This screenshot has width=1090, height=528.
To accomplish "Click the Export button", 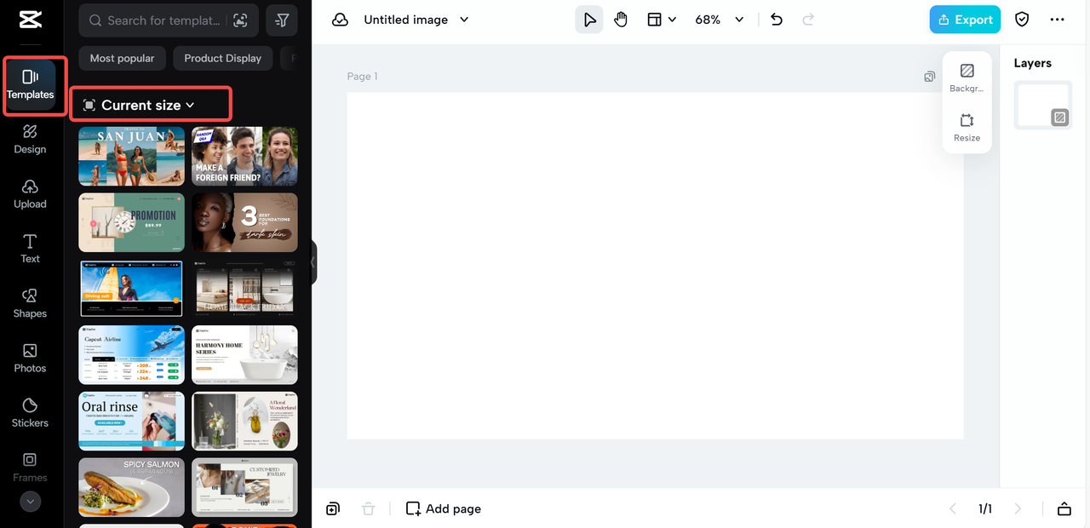I will pyautogui.click(x=965, y=20).
